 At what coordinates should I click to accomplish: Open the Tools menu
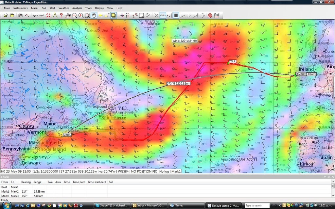[x=88, y=8]
